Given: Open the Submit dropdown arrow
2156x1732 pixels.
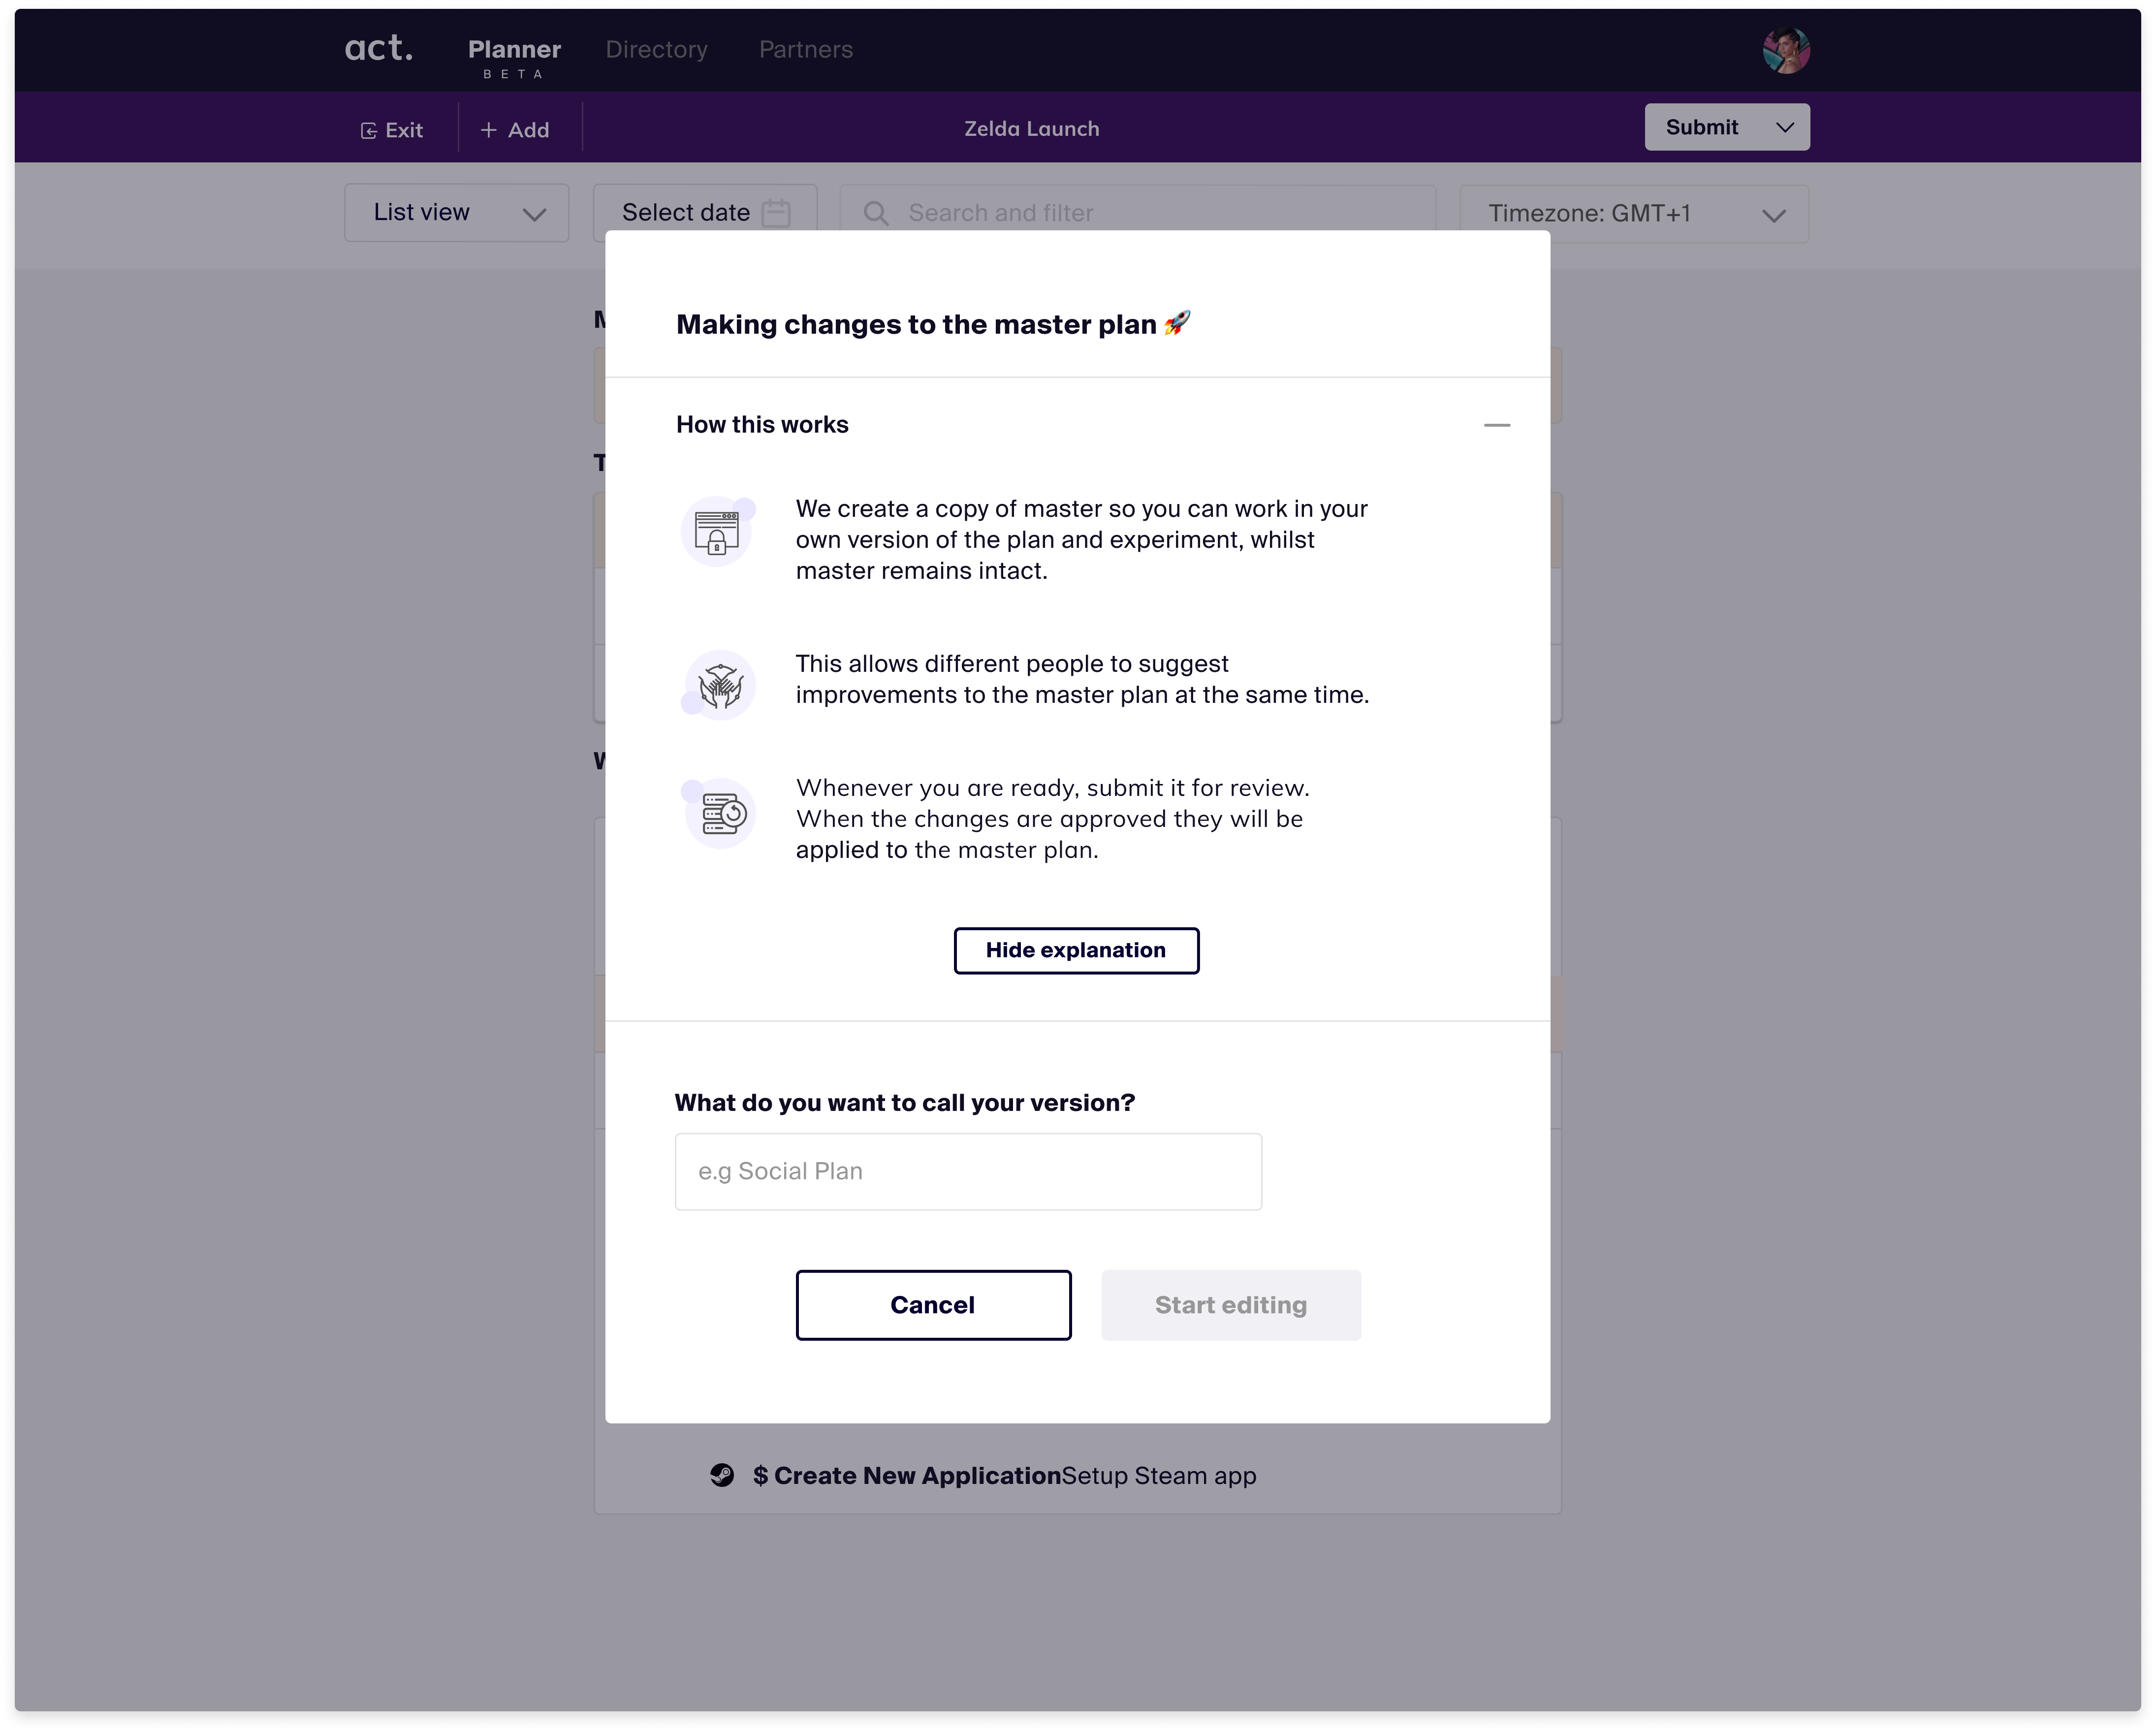Looking at the screenshot, I should pos(1785,128).
